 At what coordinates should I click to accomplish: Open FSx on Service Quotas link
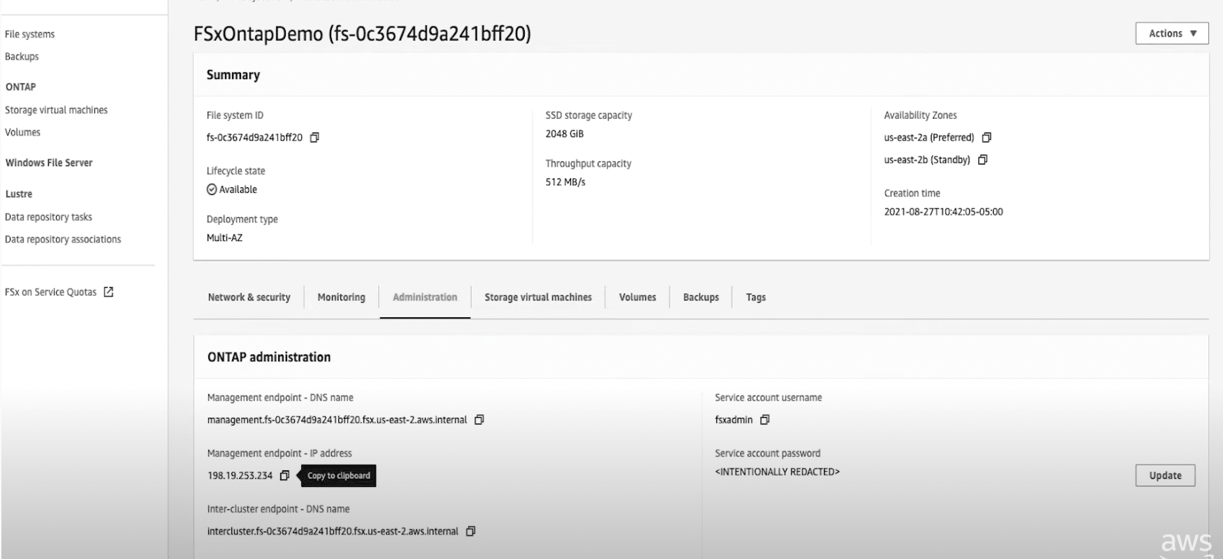click(x=50, y=292)
